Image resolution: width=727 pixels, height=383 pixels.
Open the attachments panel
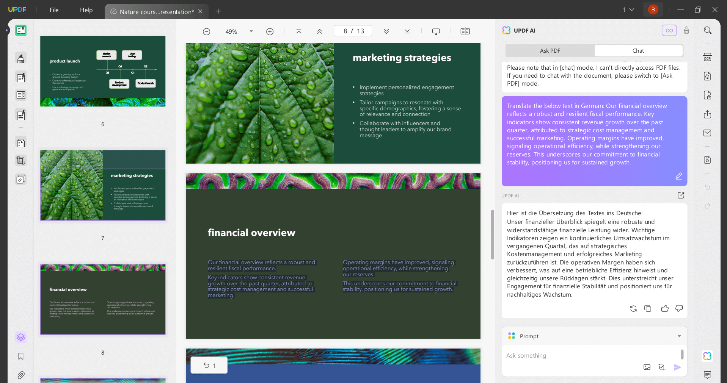tap(21, 375)
